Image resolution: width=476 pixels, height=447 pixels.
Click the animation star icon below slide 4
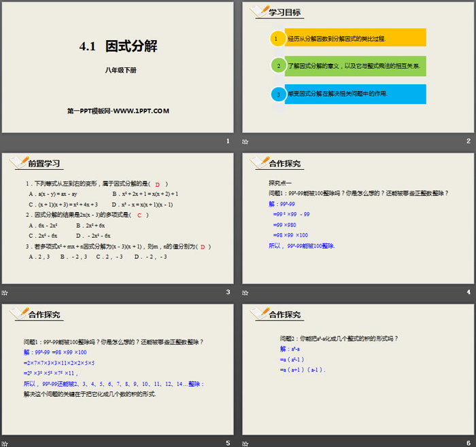tap(245, 292)
